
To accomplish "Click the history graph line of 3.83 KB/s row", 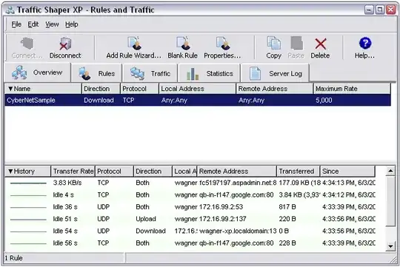I will click(x=28, y=183).
